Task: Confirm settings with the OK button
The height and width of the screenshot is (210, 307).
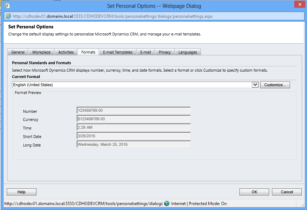Action: click(254, 192)
